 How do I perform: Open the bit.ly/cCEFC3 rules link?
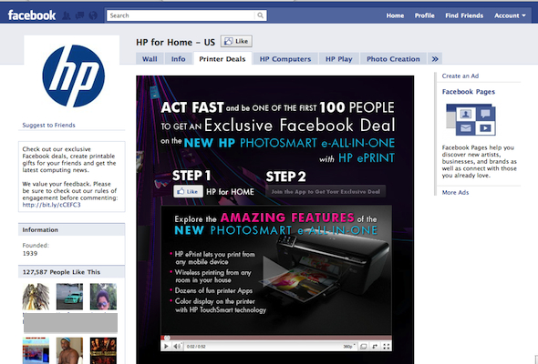tap(51, 205)
